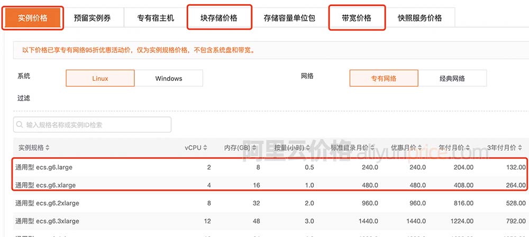Screen dimensions: 529x237
Task: Choose 专有网络 network type
Action: click(384, 78)
